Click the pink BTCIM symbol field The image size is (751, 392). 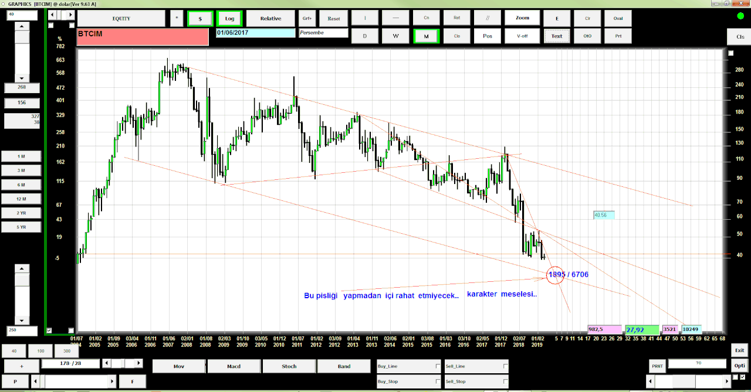tap(143, 37)
